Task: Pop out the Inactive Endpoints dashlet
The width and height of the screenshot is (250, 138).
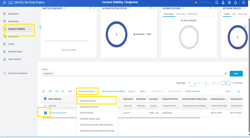Action: click(91, 8)
